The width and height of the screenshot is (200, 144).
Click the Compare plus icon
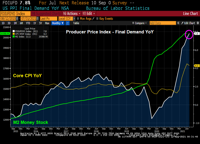pos(133,23)
